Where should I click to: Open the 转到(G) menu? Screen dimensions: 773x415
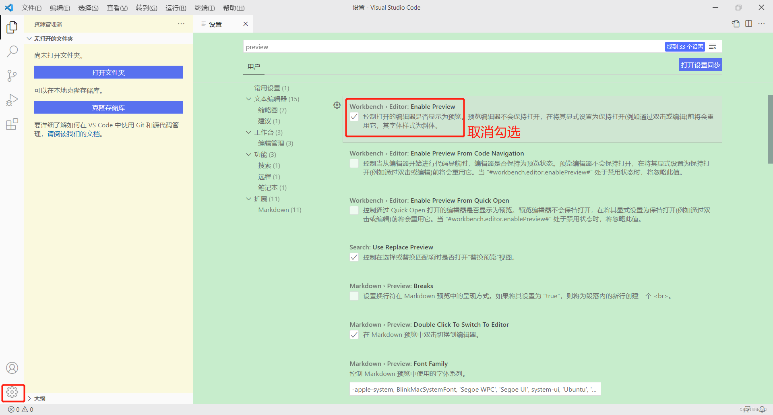click(147, 8)
